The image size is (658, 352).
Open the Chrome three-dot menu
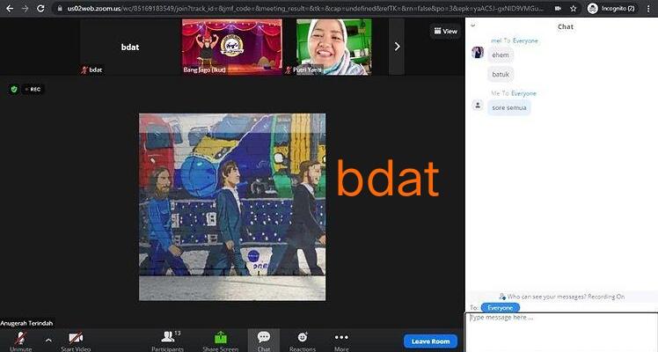pyautogui.click(x=649, y=9)
